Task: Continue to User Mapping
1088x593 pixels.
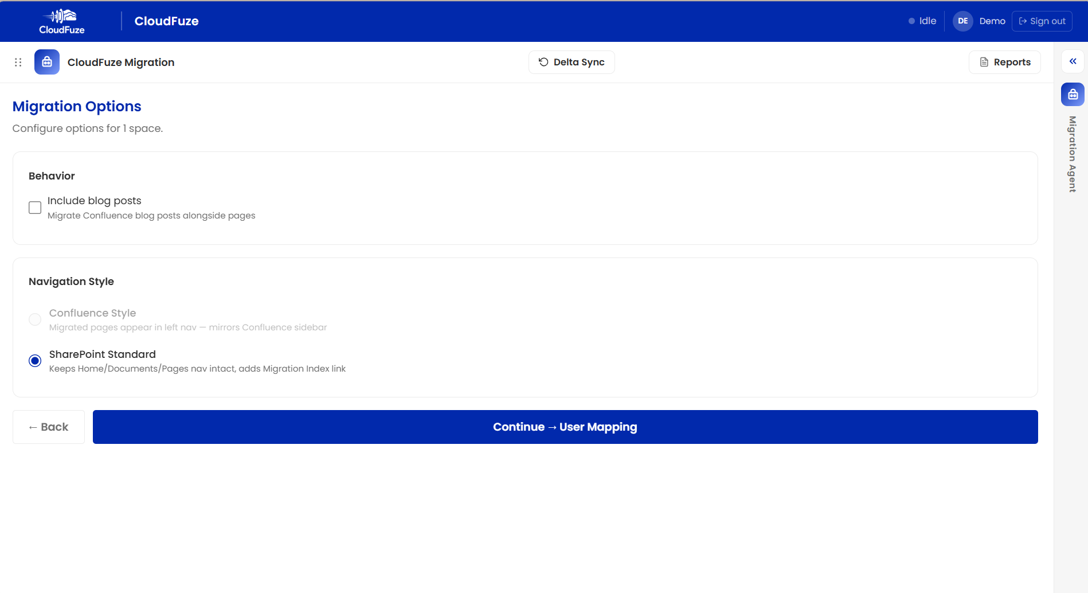Action: tap(565, 427)
